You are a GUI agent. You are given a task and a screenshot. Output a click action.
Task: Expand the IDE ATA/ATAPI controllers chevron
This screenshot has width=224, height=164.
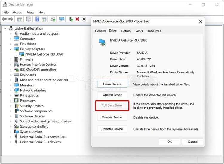11,70
